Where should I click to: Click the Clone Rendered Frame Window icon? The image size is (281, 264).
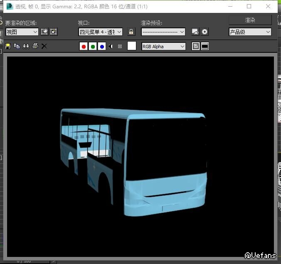pyautogui.click(x=26, y=46)
